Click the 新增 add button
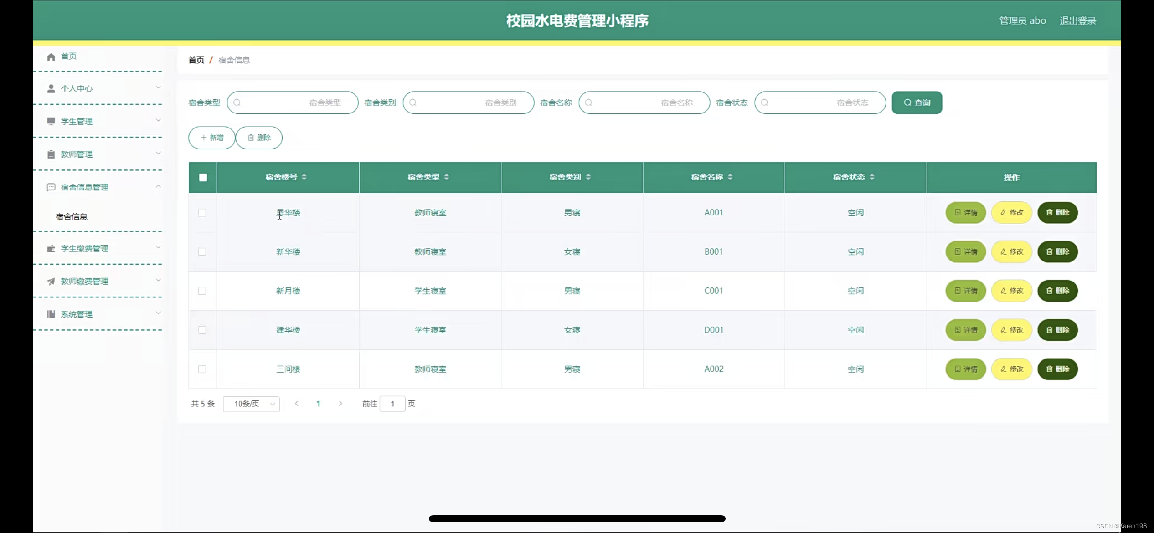Viewport: 1154px width, 533px height. (212, 138)
